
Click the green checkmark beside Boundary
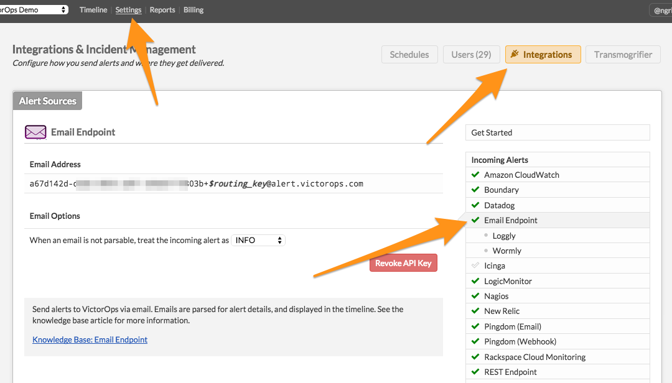(475, 190)
